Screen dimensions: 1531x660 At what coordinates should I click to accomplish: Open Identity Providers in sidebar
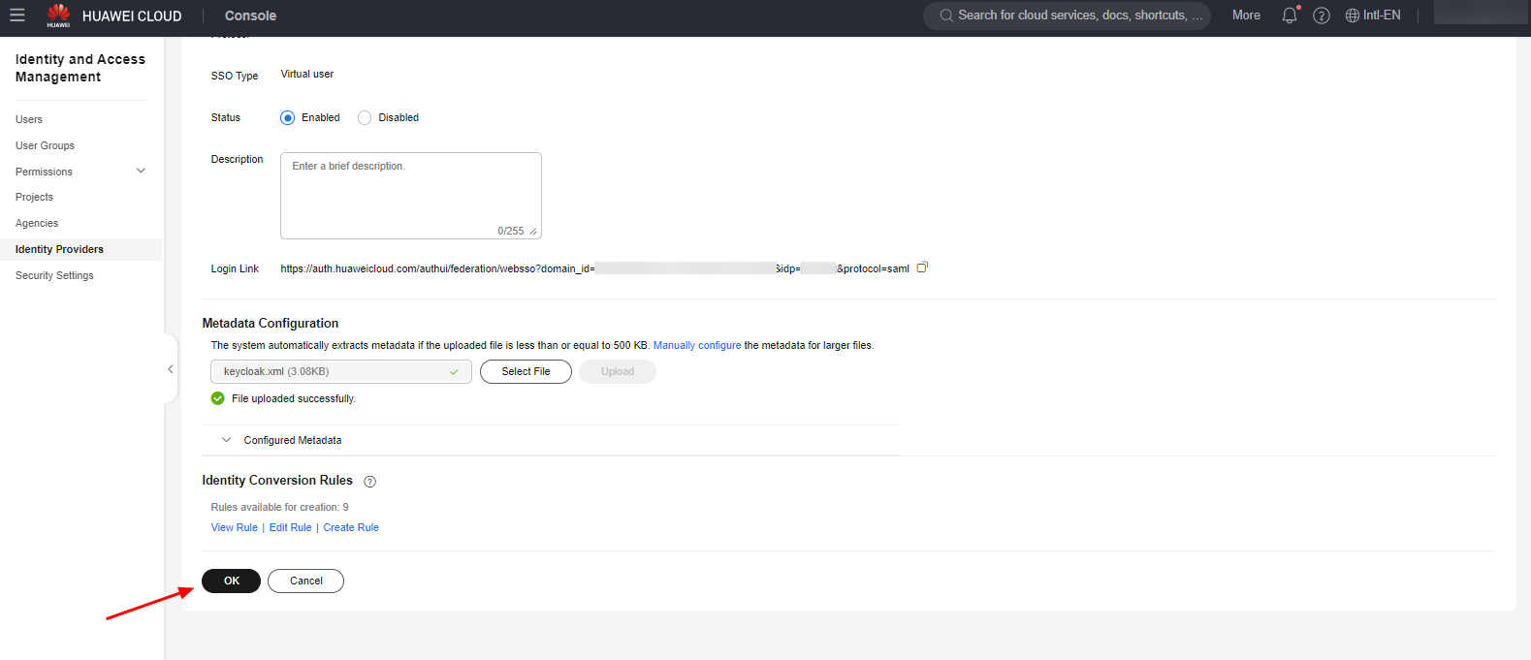[x=59, y=249]
